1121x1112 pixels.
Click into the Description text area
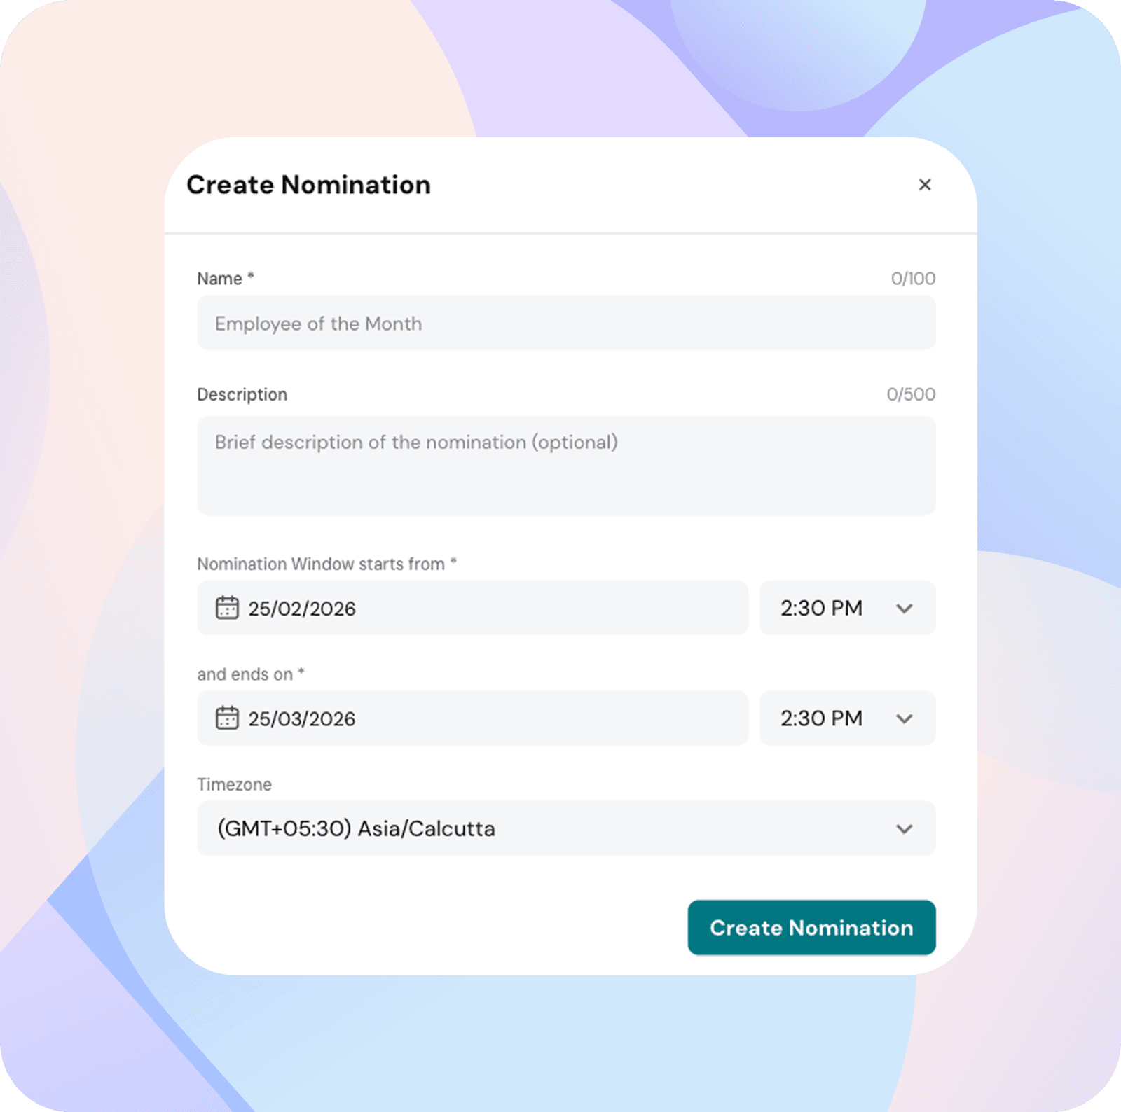[565, 466]
